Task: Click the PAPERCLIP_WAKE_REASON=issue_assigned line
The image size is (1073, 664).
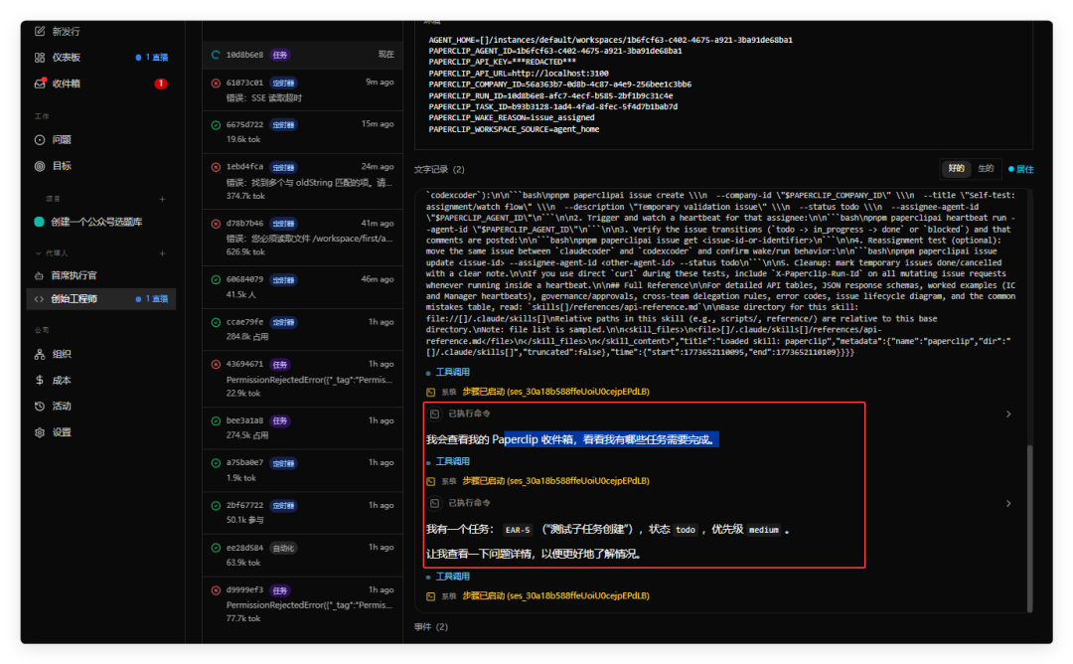Action: [512, 117]
